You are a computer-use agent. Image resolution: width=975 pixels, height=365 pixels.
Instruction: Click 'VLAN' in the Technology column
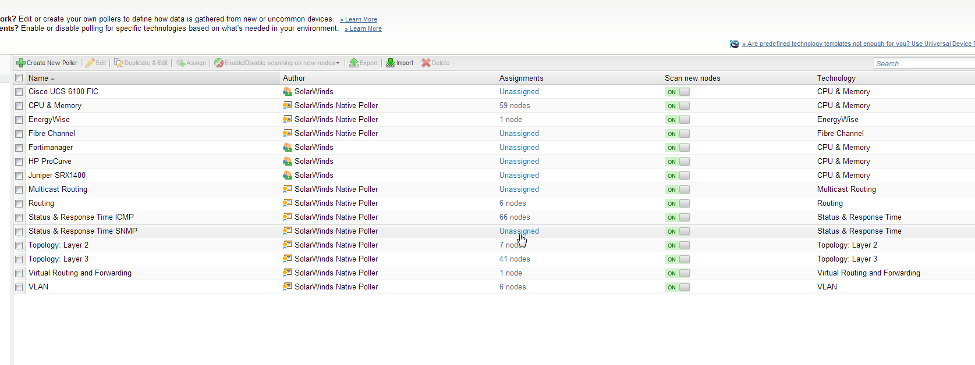(827, 287)
